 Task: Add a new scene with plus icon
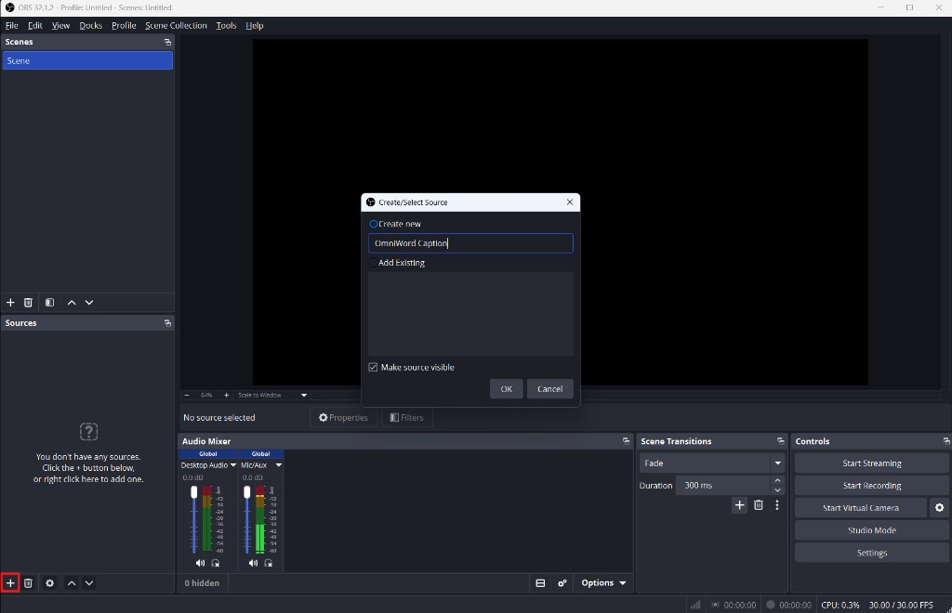[x=10, y=303]
